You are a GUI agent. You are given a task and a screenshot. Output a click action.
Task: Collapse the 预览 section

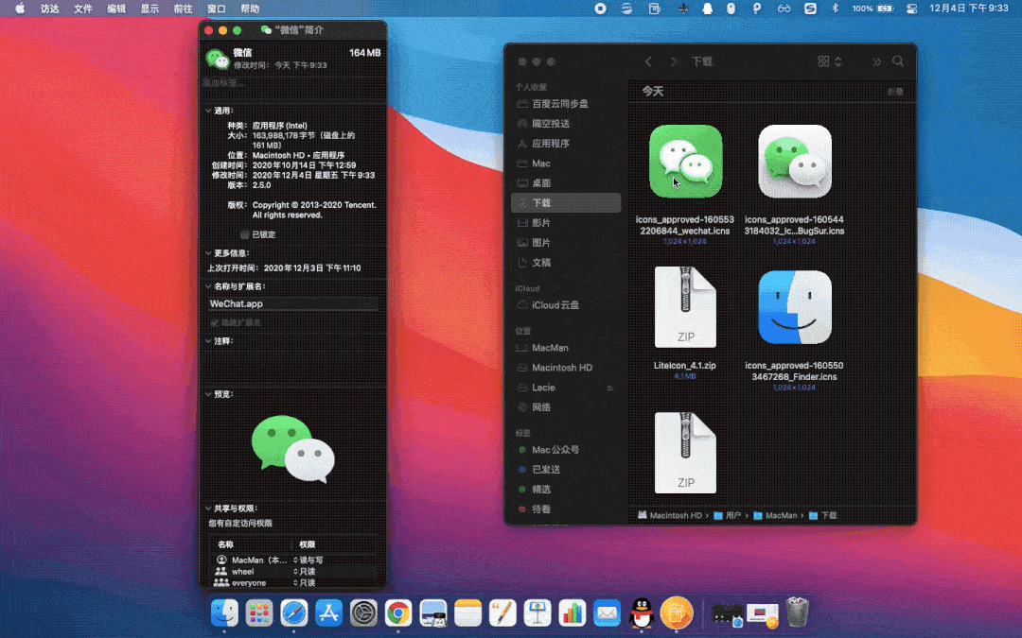(208, 394)
